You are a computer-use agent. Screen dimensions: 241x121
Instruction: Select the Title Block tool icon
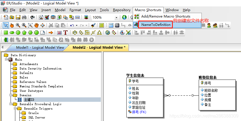pyautogui.click(x=59, y=33)
